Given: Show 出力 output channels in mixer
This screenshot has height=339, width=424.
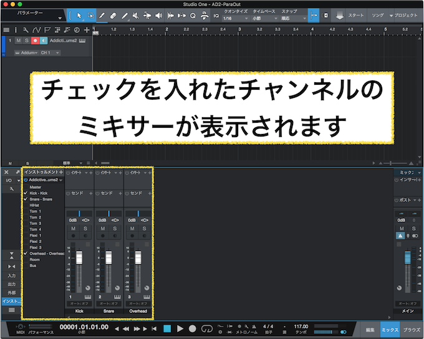Looking at the screenshot, I should tap(12, 284).
